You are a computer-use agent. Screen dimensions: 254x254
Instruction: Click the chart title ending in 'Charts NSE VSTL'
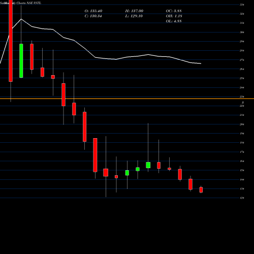click(x=20, y=3)
